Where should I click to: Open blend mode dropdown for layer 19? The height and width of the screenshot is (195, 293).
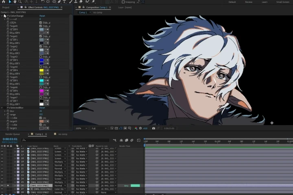(60, 162)
